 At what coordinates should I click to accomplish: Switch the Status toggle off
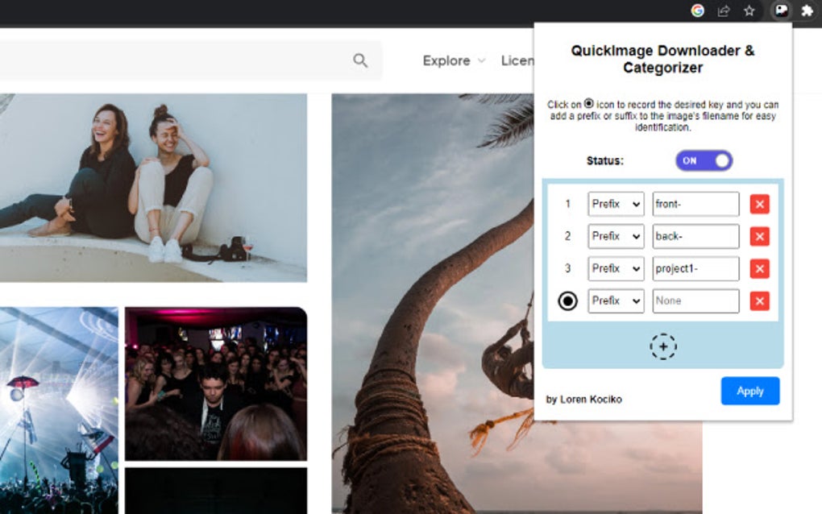pyautogui.click(x=703, y=160)
